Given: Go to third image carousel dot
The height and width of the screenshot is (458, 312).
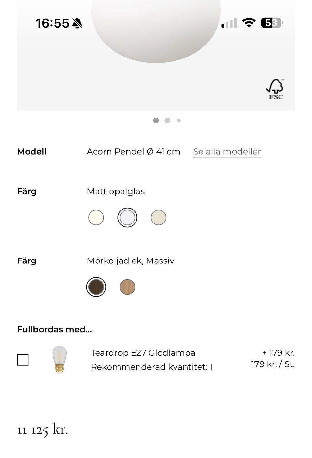Looking at the screenshot, I should [x=178, y=121].
